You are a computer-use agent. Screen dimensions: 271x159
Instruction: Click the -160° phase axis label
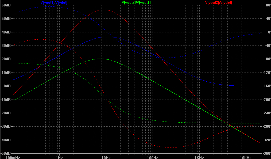click(x=266, y=86)
